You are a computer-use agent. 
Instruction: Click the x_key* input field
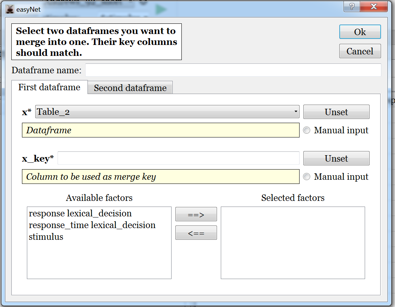click(x=178, y=159)
